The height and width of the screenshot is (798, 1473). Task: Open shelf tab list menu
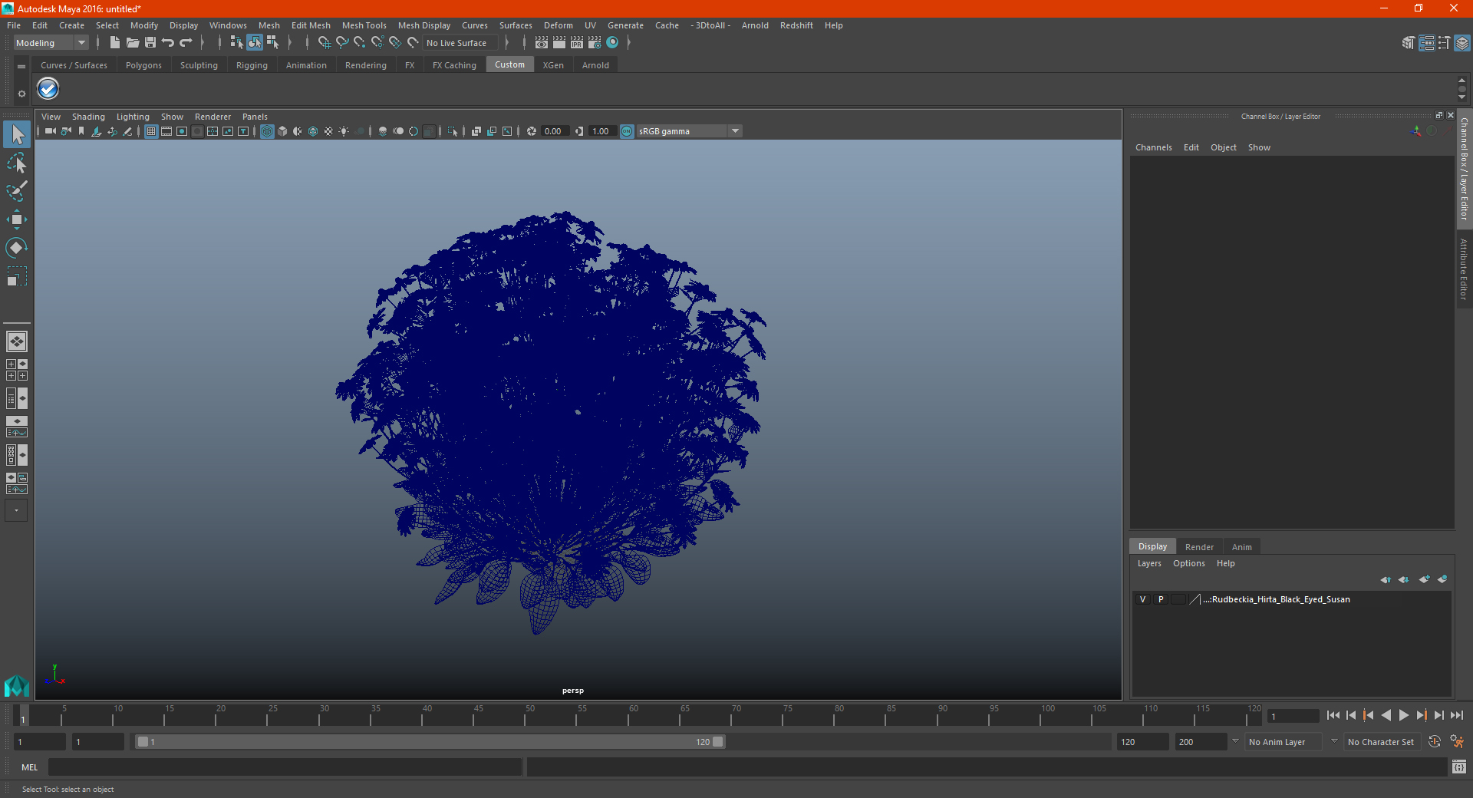click(21, 67)
